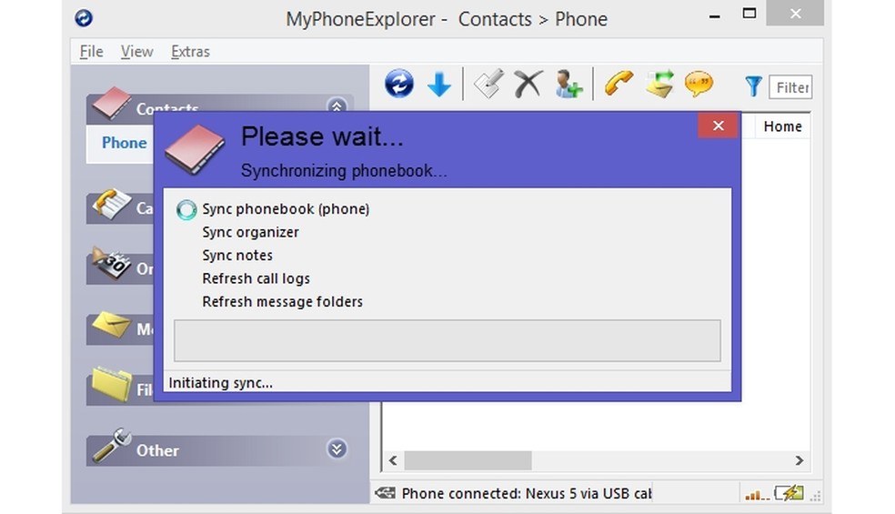Open the File menu
The height and width of the screenshot is (514, 895).
[x=91, y=51]
